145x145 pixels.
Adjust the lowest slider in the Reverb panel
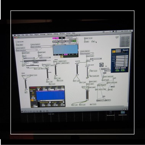[120, 66]
